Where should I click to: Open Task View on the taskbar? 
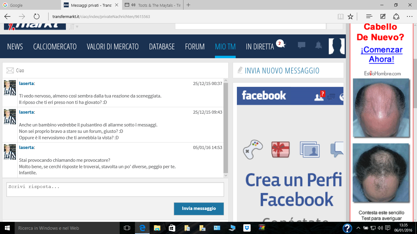click(x=127, y=228)
